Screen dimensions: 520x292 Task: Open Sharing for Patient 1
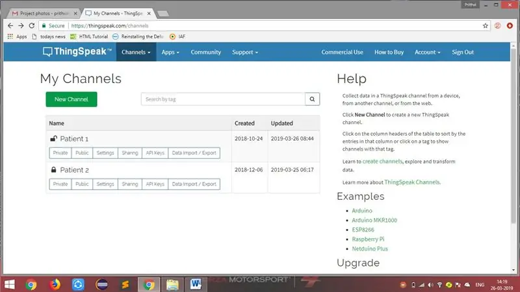point(129,153)
